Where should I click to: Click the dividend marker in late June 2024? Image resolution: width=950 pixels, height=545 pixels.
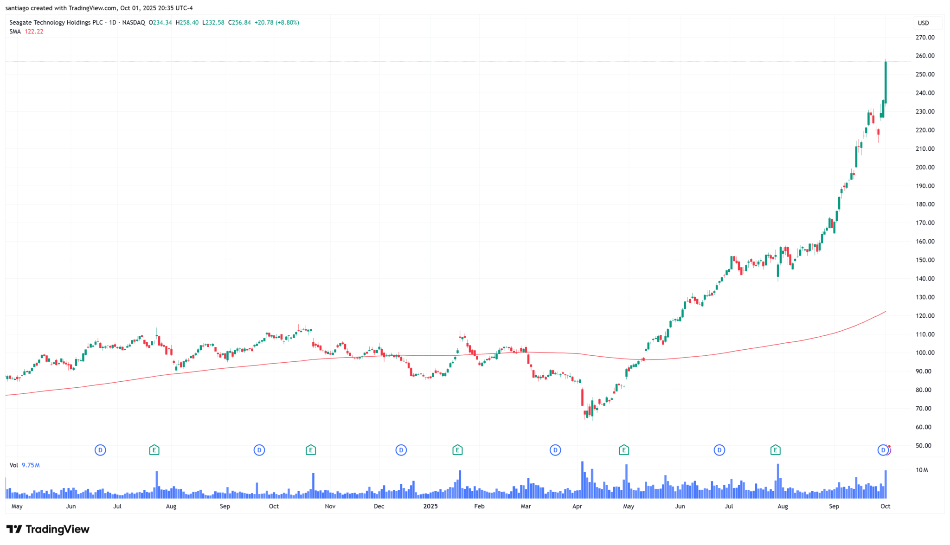(x=100, y=450)
